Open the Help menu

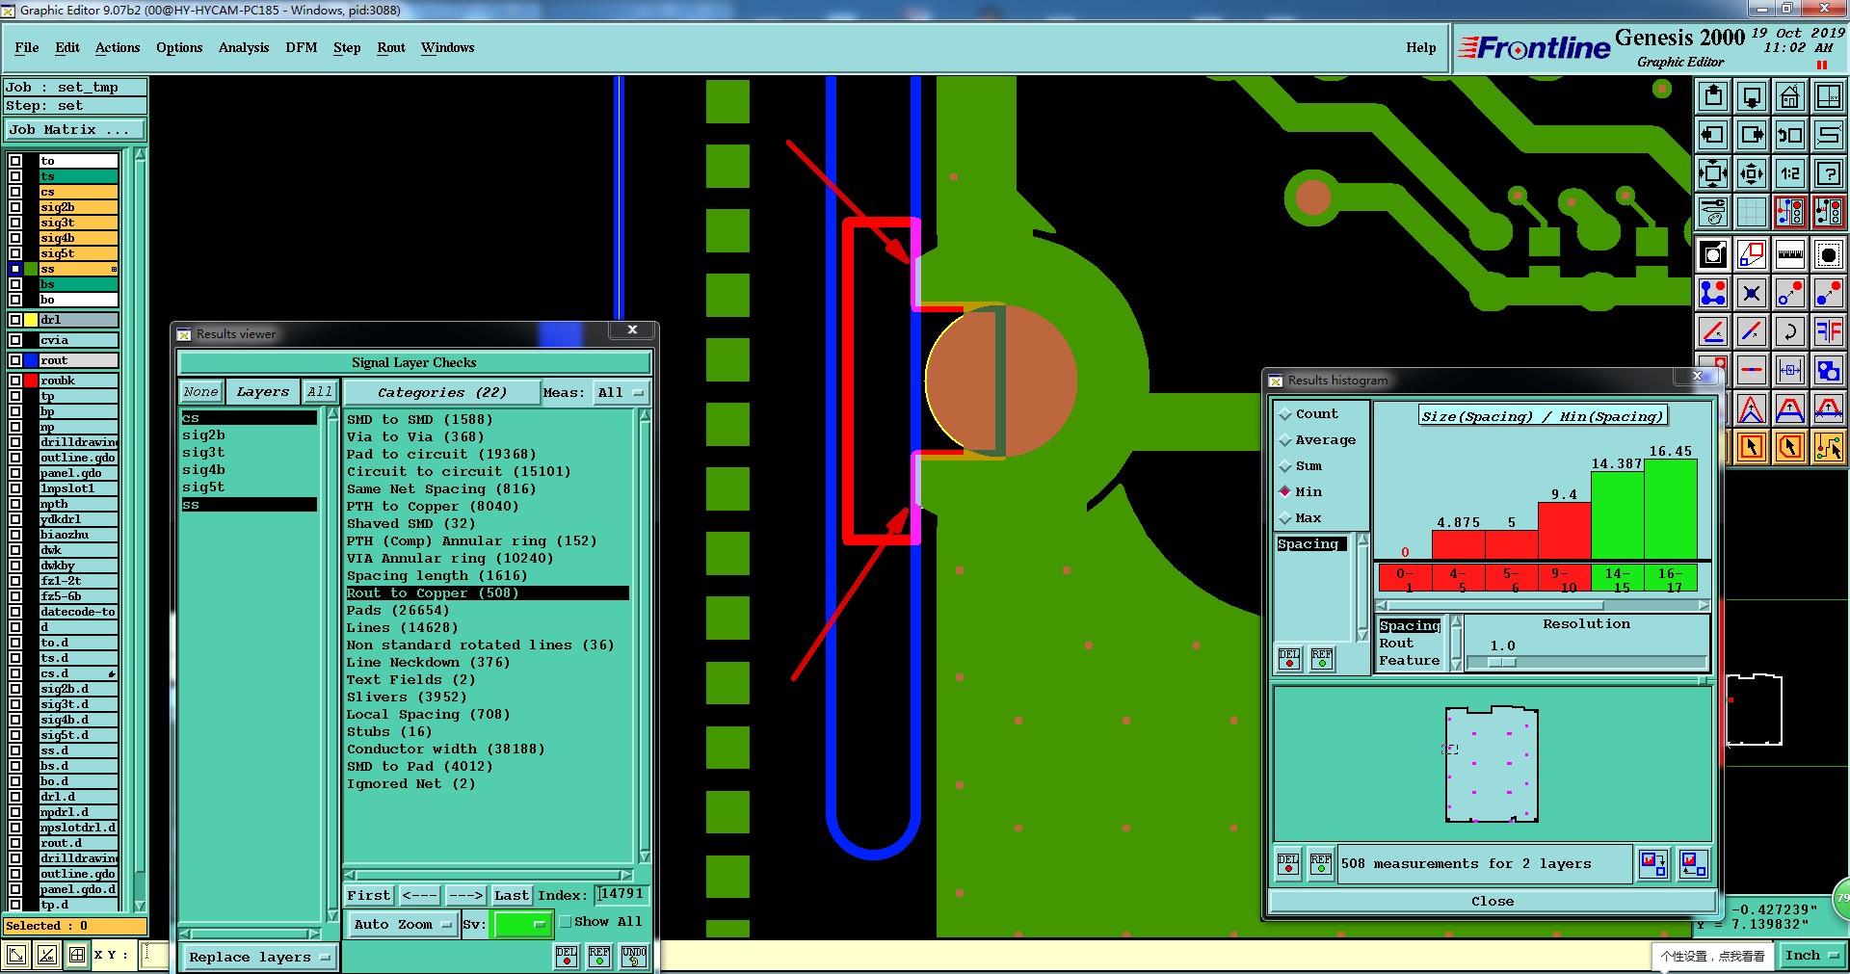(1420, 47)
